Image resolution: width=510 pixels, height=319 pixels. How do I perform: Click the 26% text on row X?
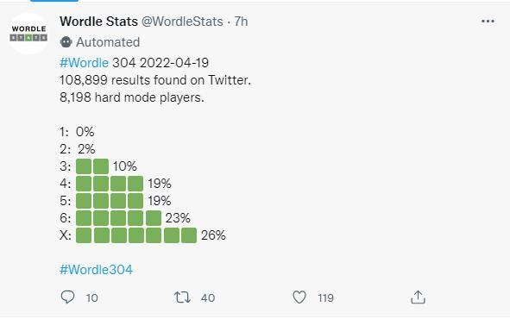click(213, 235)
